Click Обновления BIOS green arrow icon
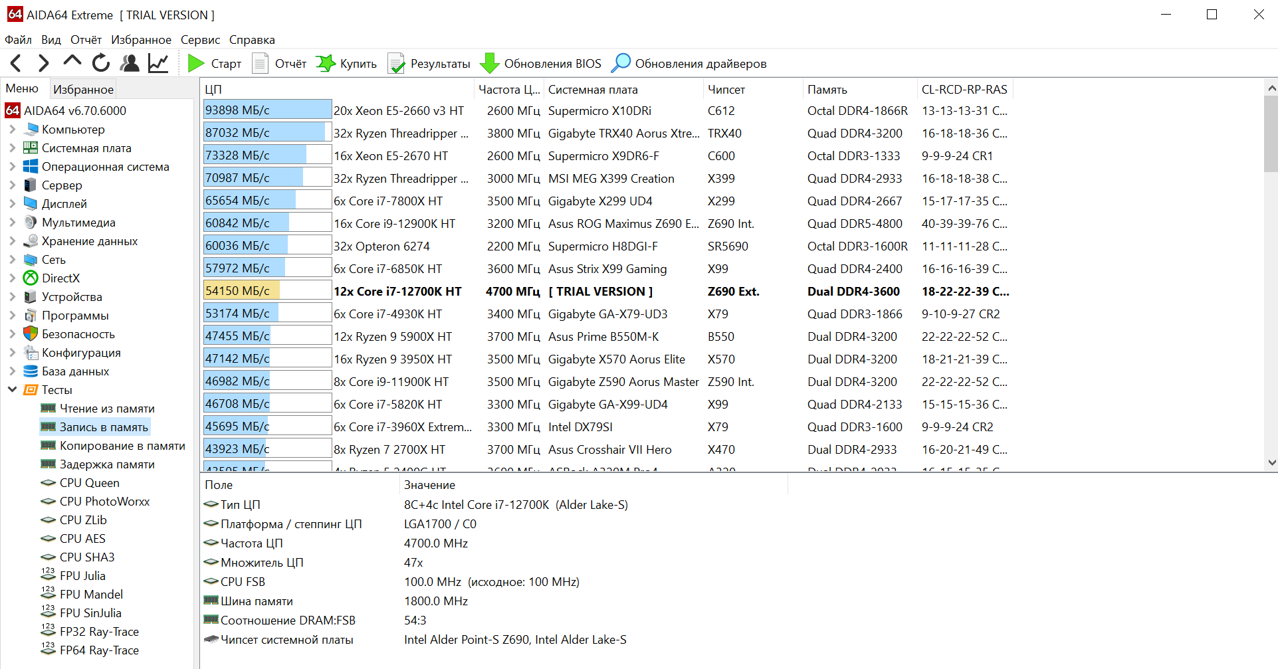The width and height of the screenshot is (1278, 669). (490, 63)
